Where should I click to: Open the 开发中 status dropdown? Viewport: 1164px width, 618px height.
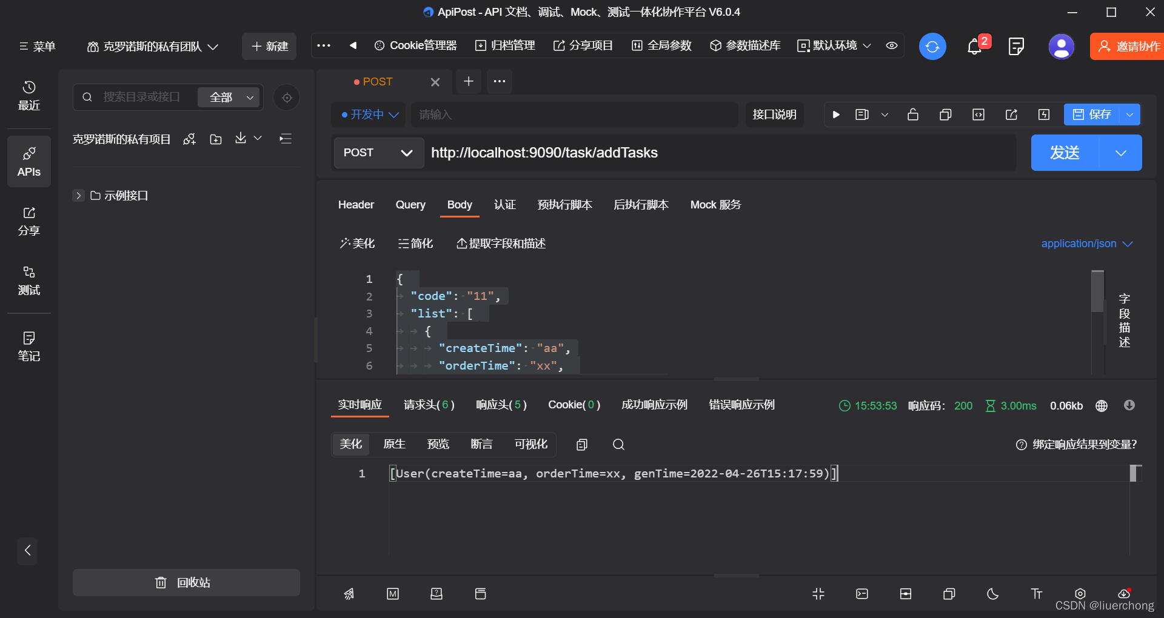(370, 115)
